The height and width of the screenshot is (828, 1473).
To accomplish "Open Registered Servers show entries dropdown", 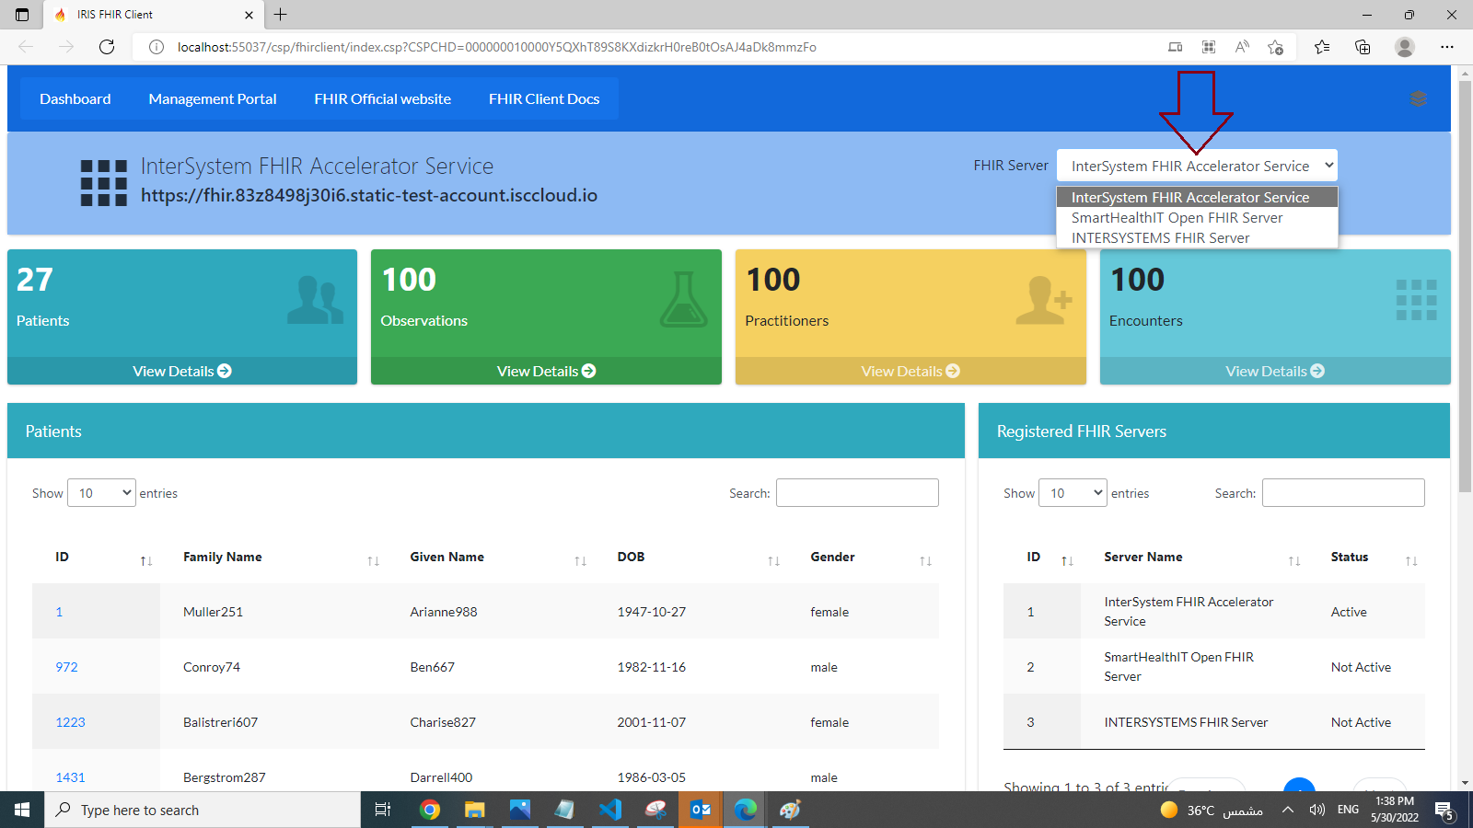I will coord(1073,493).
